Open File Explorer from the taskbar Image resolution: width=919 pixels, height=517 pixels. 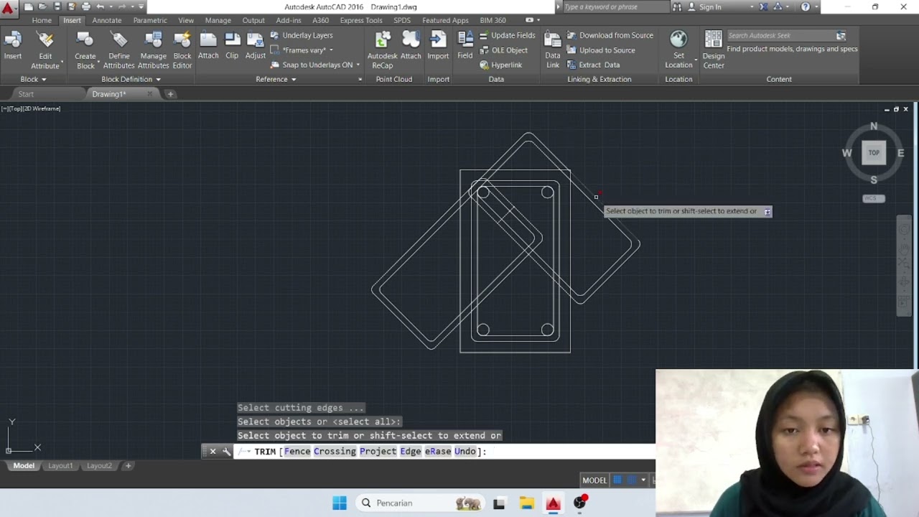526,503
